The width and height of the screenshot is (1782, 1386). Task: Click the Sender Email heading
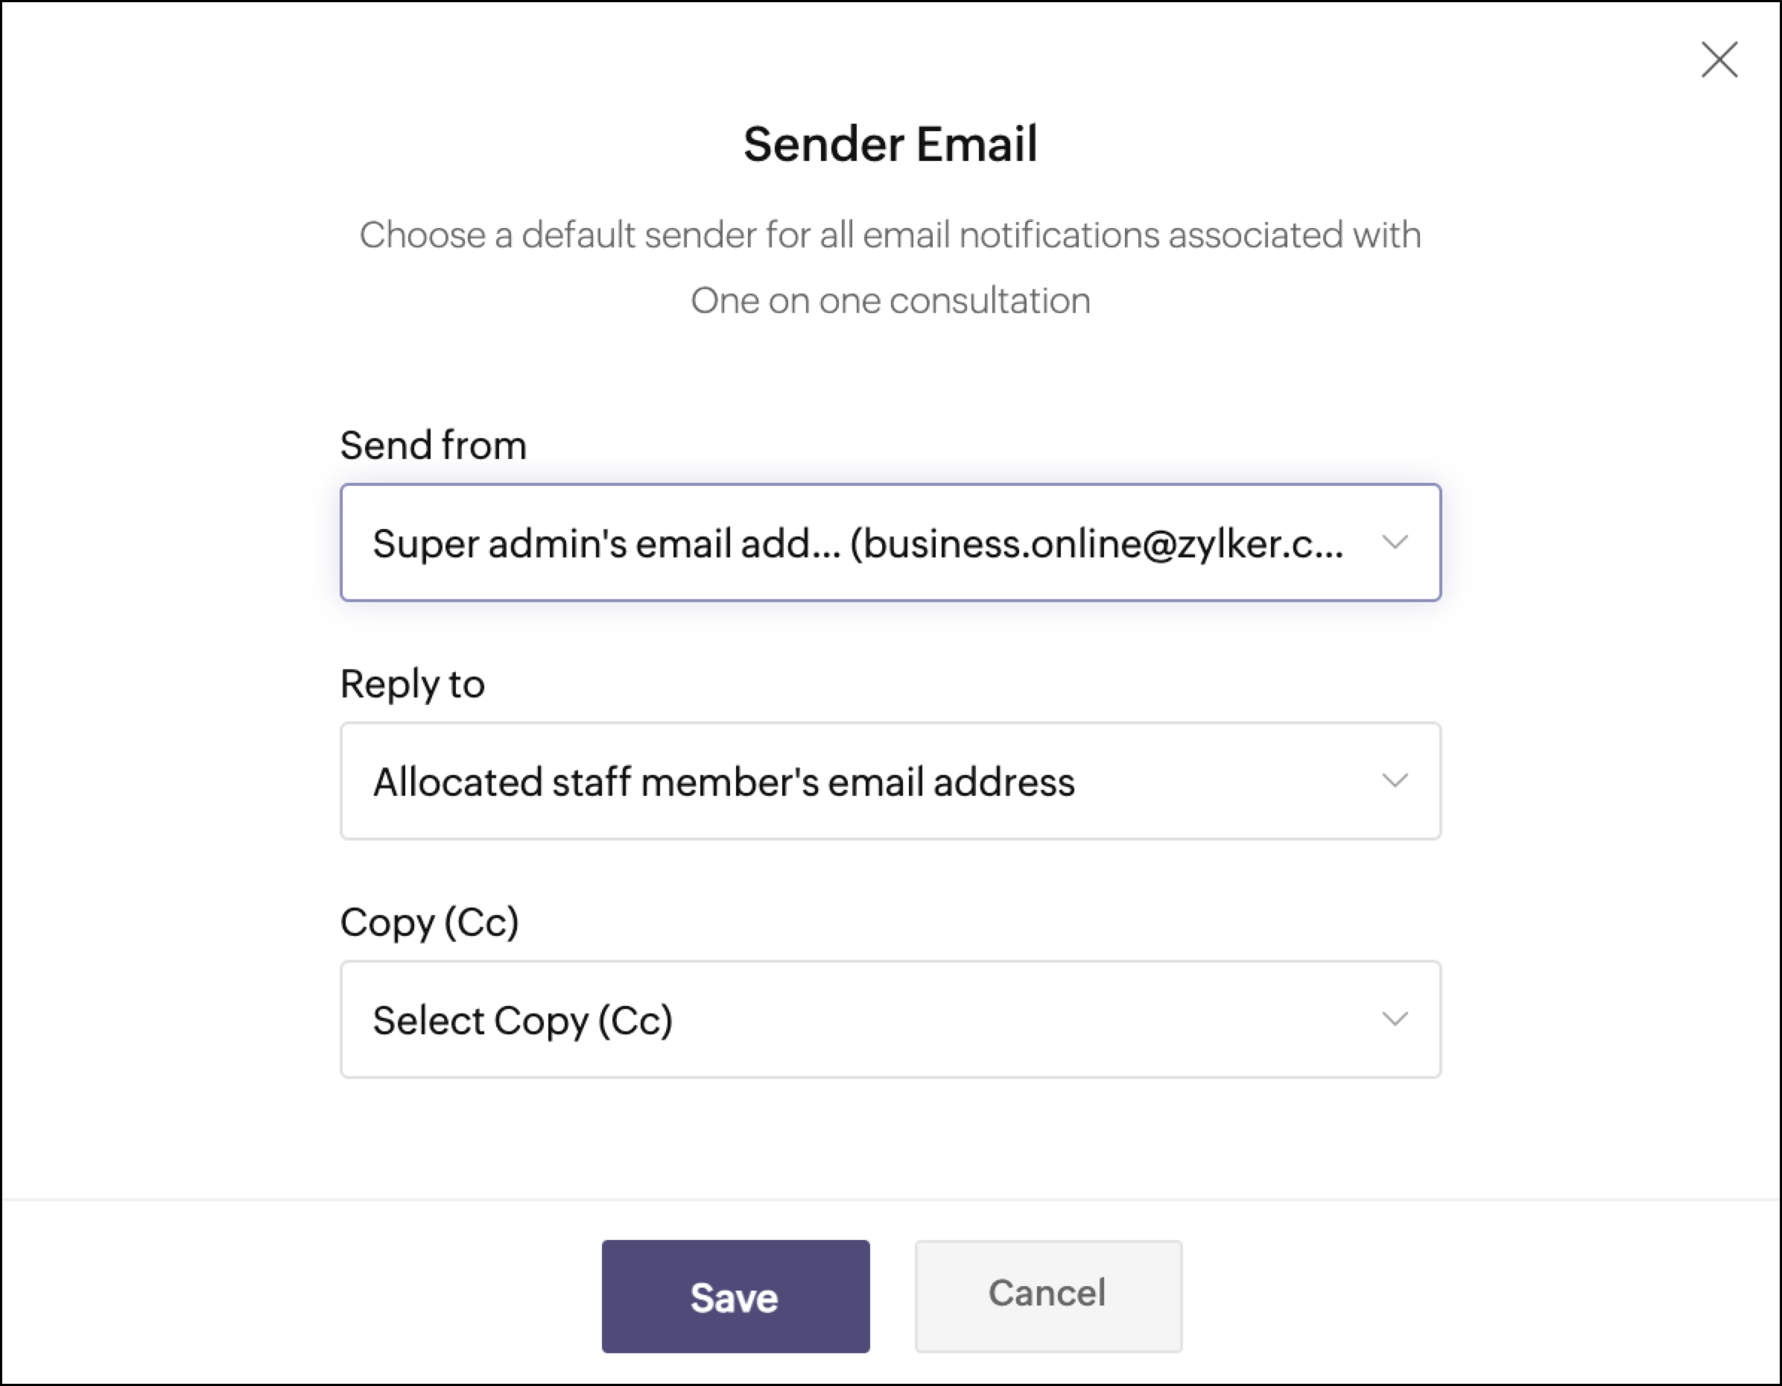(890, 145)
